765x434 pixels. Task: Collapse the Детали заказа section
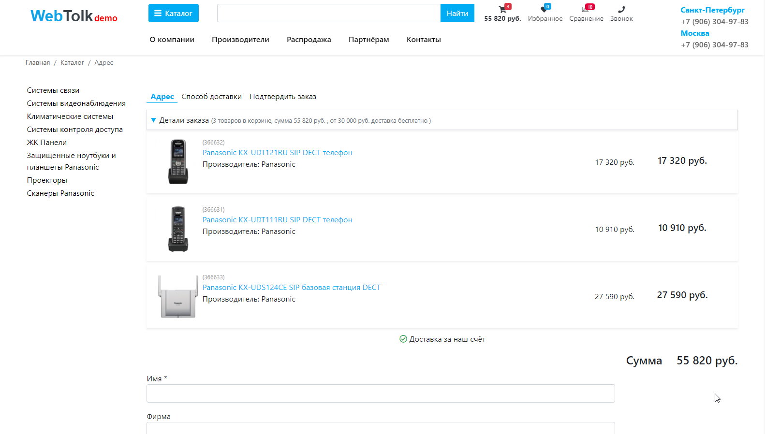coord(154,120)
